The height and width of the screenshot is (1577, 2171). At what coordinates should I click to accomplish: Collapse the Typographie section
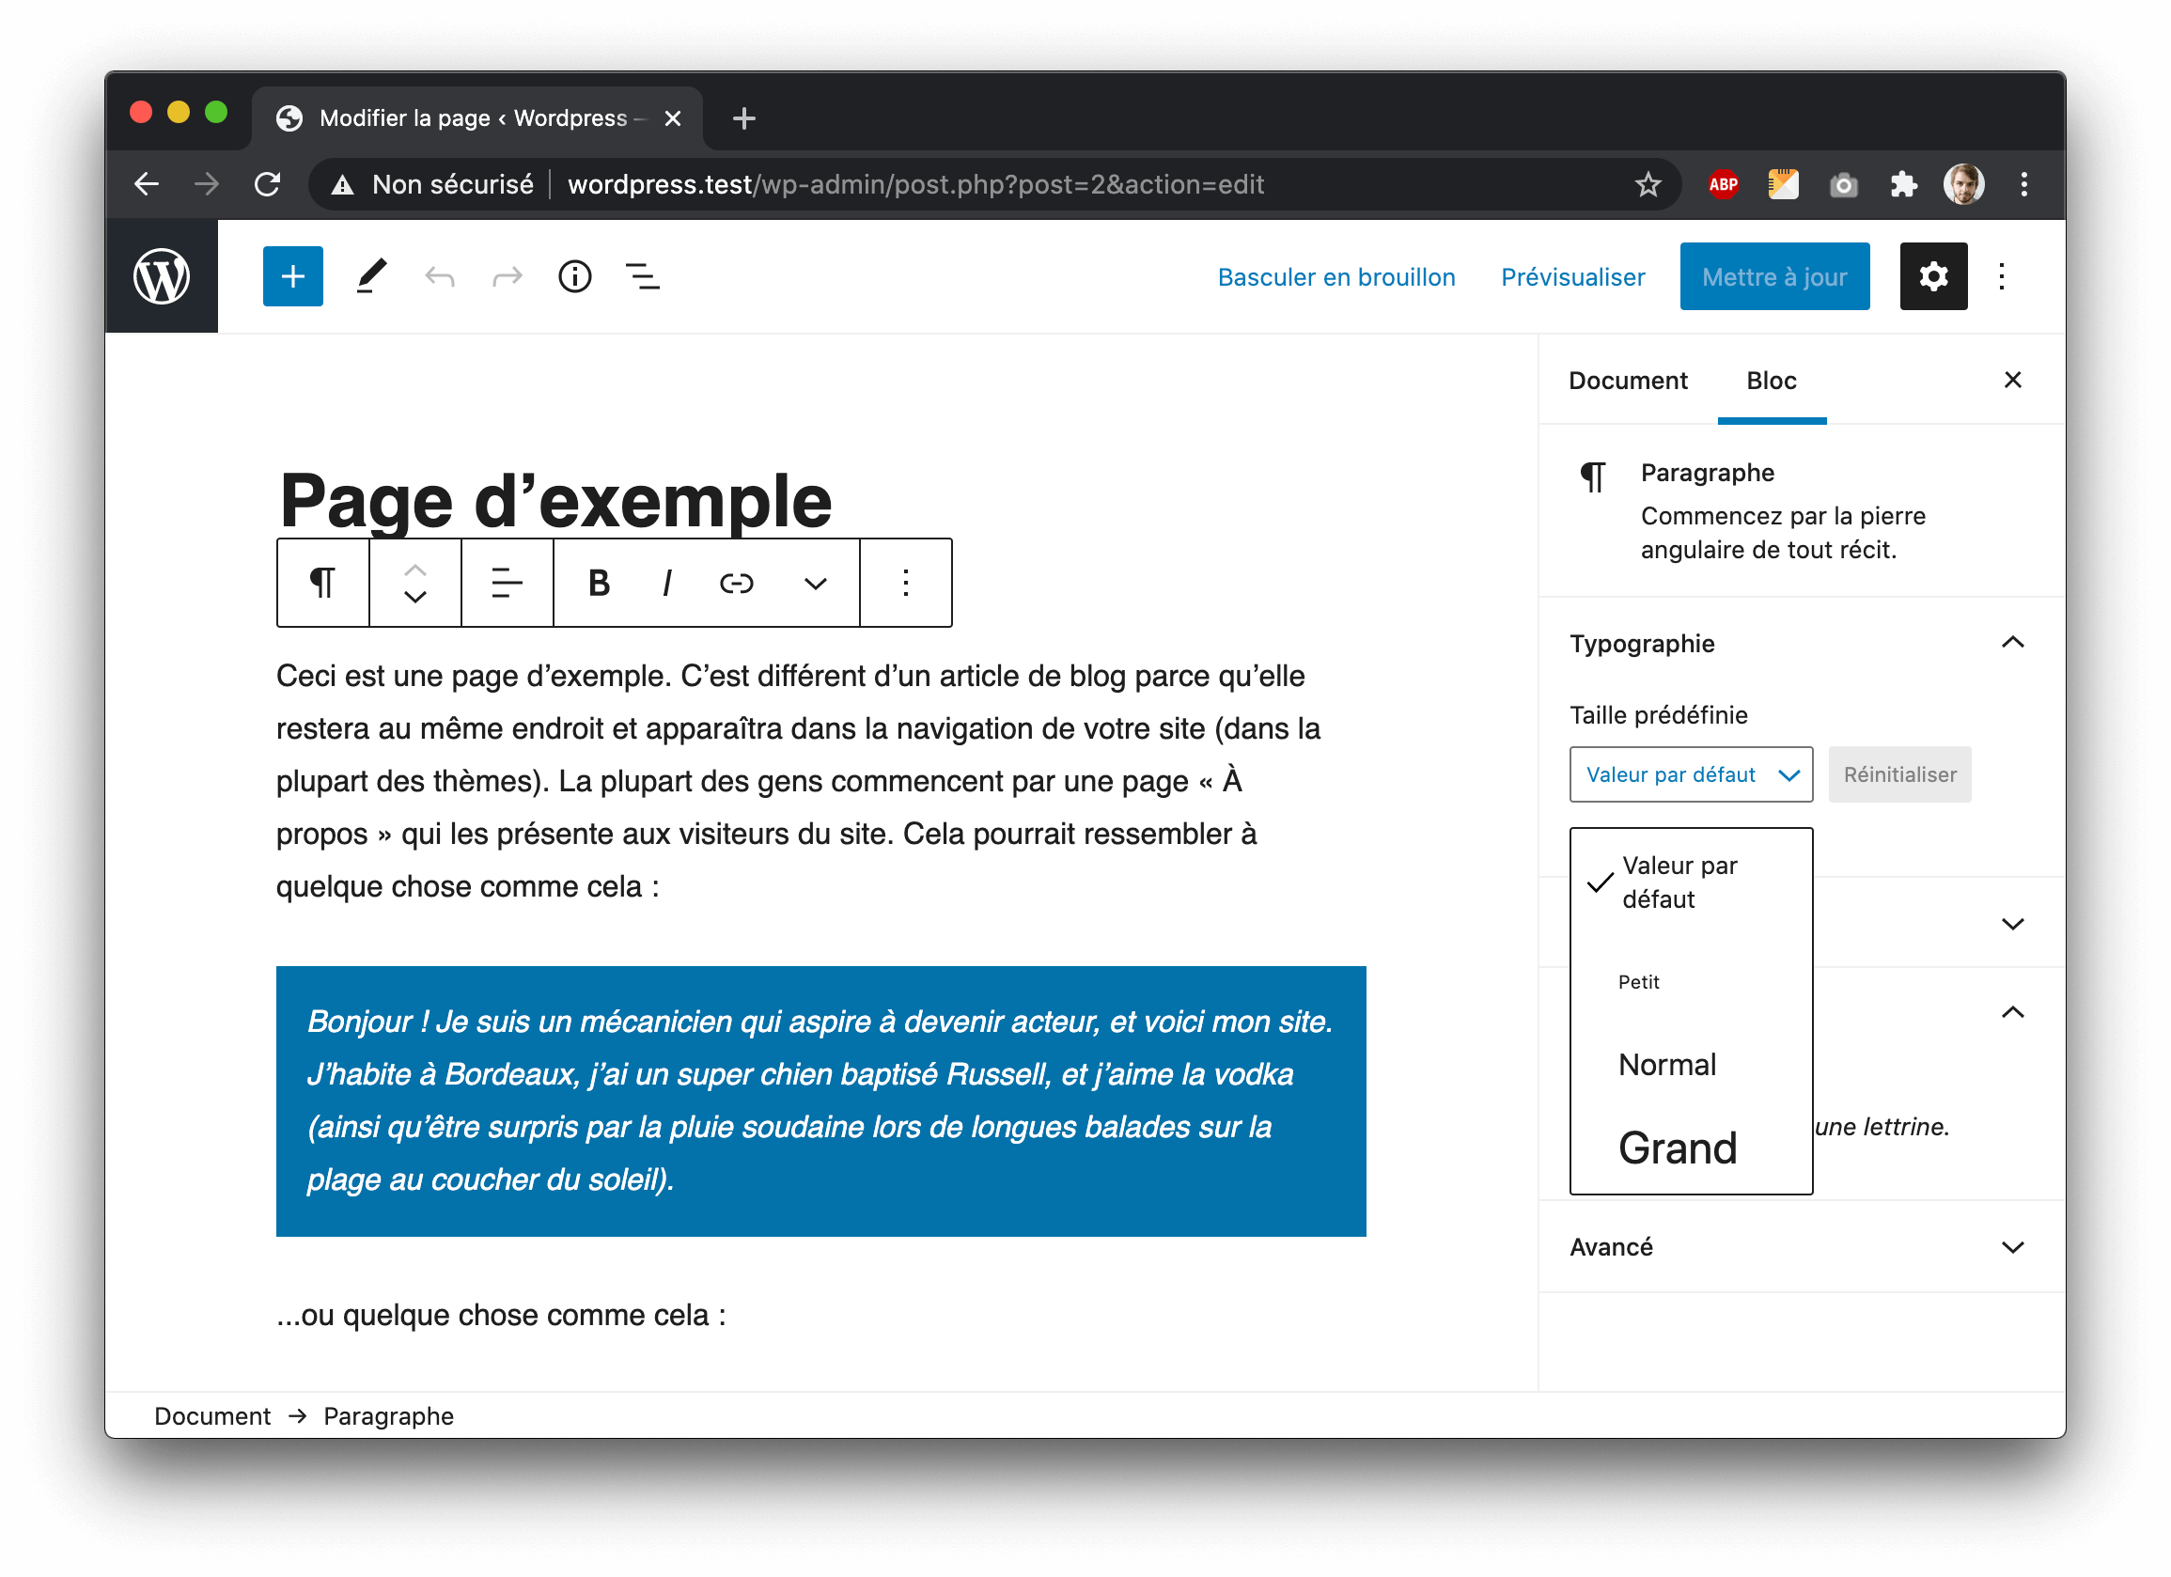point(2013,643)
